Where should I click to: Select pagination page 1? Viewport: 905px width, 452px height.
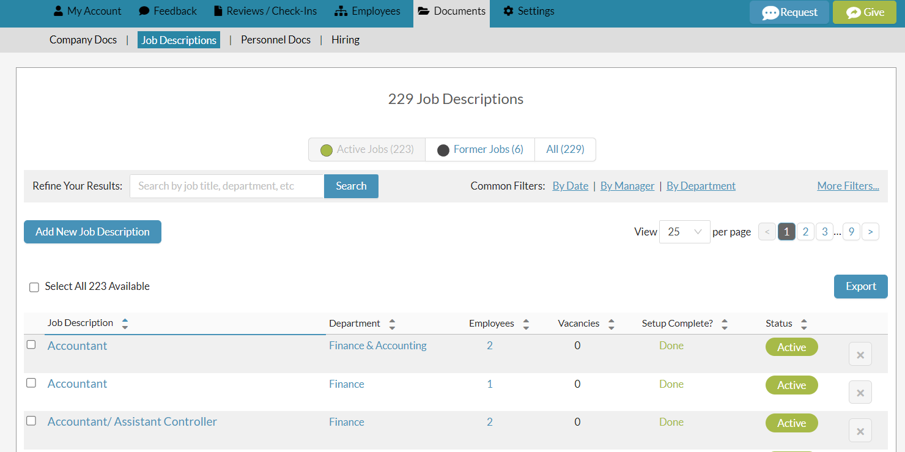(x=786, y=232)
